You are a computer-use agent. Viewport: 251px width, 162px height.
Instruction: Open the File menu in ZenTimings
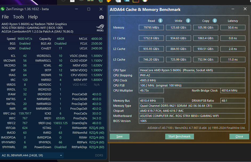pyautogui.click(x=5, y=17)
